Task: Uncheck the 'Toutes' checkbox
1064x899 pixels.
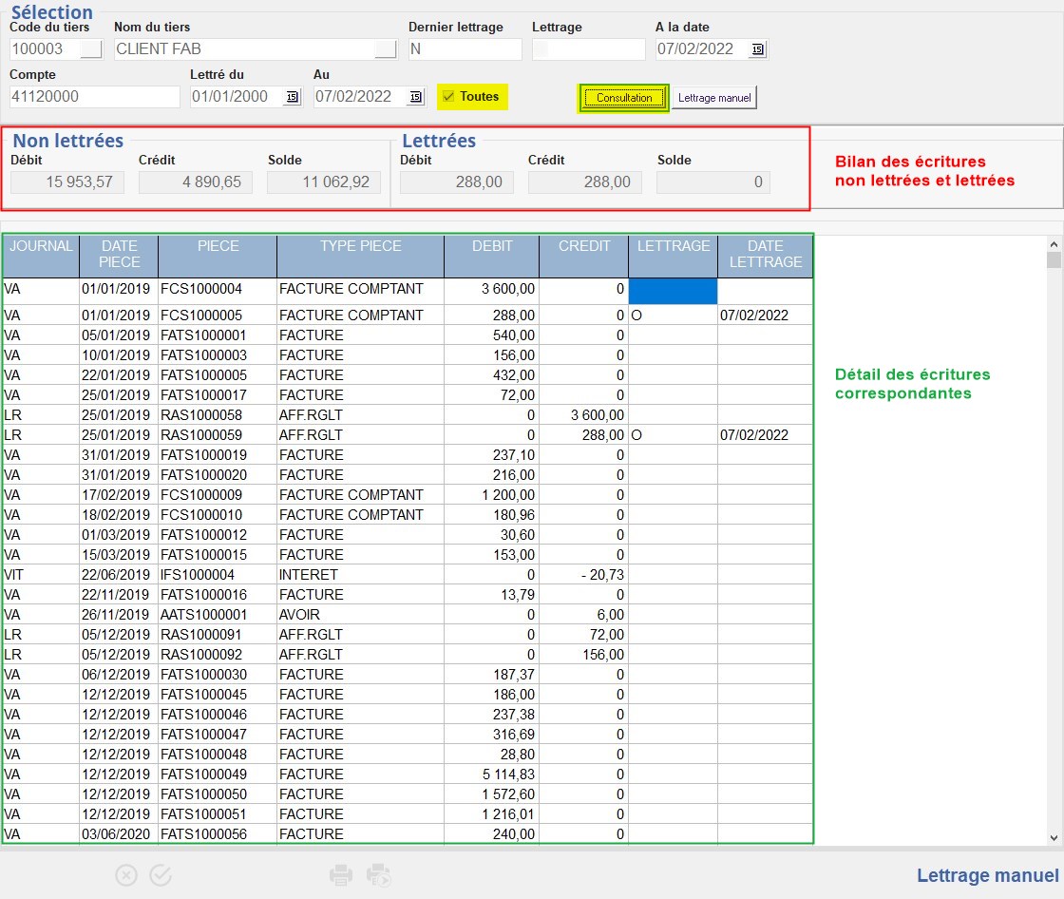Action: (x=448, y=97)
